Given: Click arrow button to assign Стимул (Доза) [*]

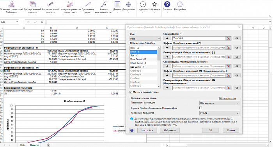Looking at the screenshot, I should (x=167, y=38).
